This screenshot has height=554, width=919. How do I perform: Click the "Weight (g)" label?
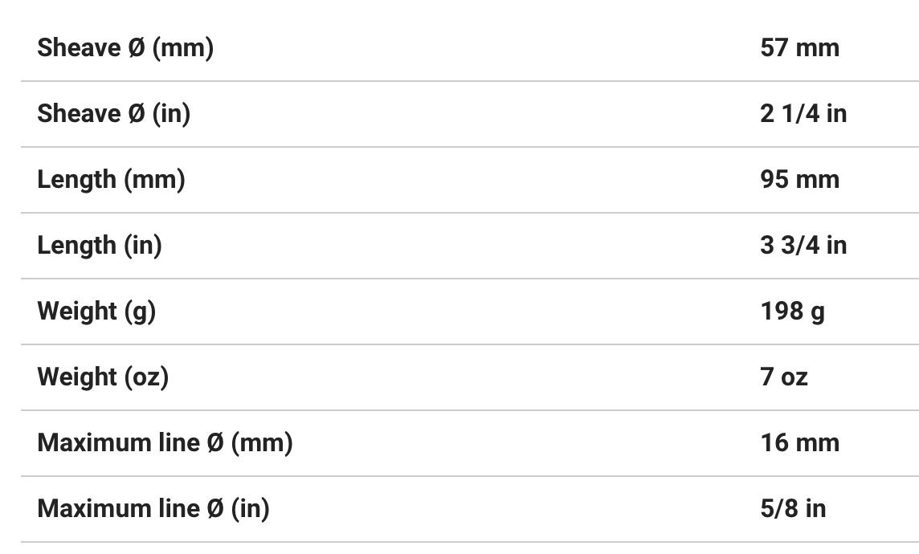tap(96, 312)
